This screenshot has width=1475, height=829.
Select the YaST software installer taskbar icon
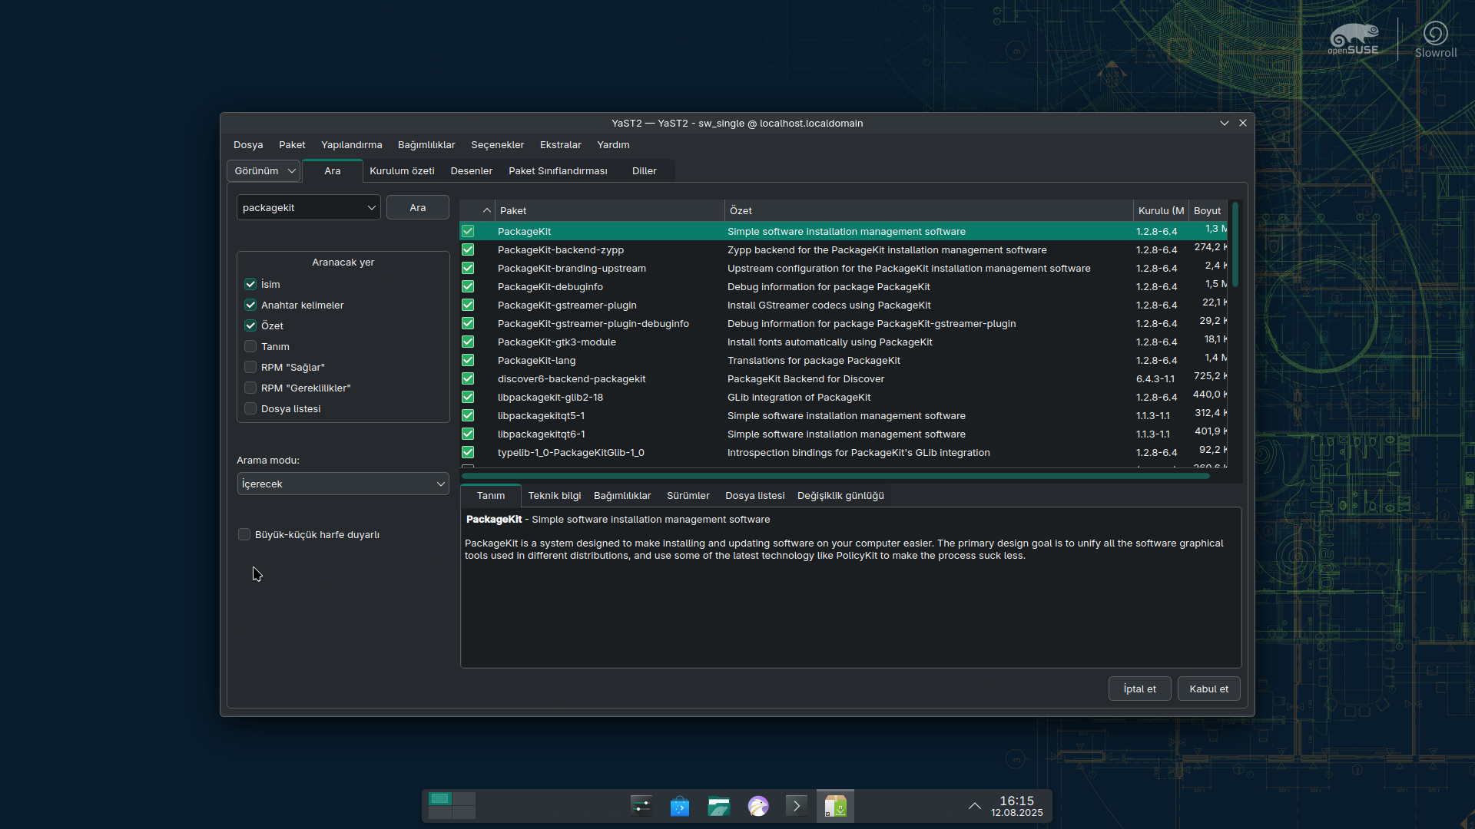(x=835, y=806)
